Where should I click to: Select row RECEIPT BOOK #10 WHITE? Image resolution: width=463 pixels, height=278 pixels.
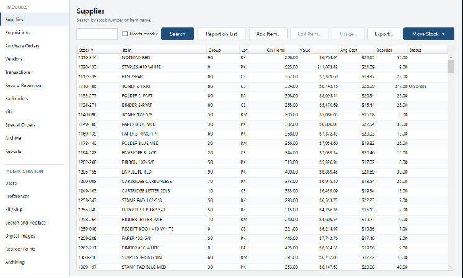262,229
